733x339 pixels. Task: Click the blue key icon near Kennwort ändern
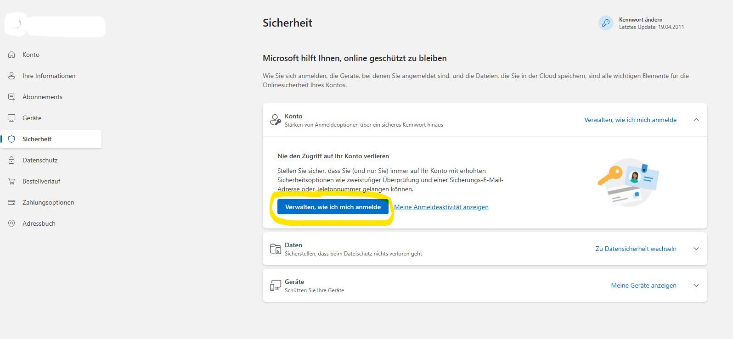(x=606, y=22)
